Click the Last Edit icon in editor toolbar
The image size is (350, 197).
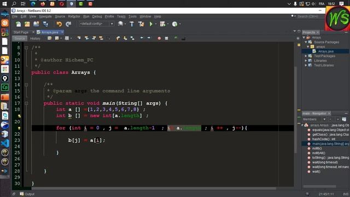coord(49,38)
